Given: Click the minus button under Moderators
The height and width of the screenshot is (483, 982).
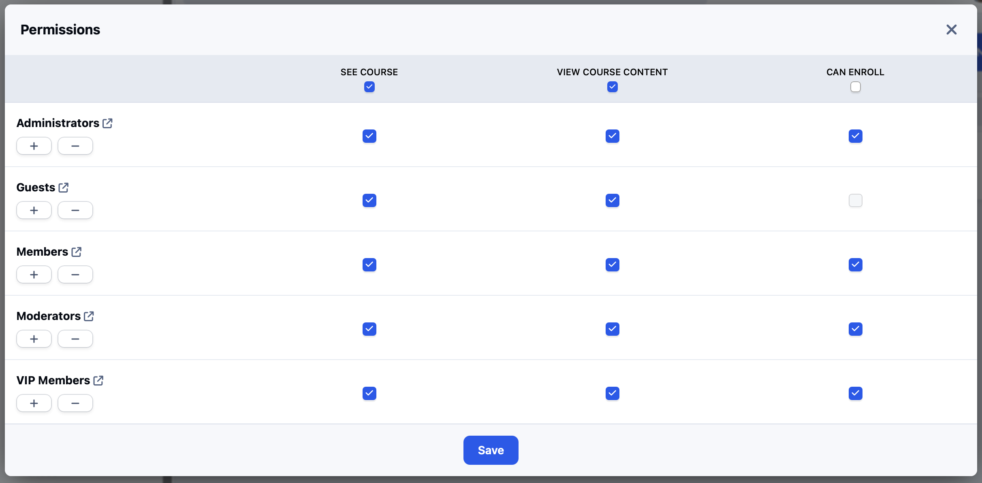Looking at the screenshot, I should coord(75,339).
